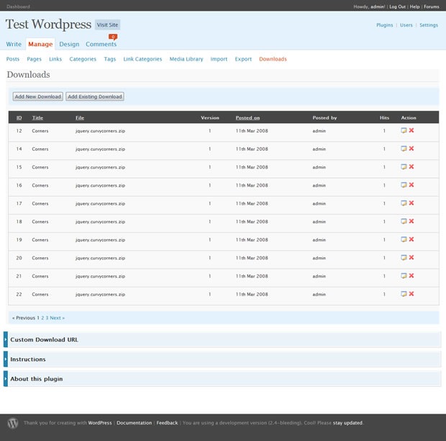
Task: Open the Settings link
Action: tap(429, 25)
